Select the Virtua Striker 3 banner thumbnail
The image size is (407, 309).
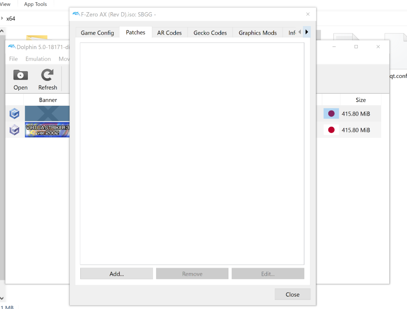(47, 130)
